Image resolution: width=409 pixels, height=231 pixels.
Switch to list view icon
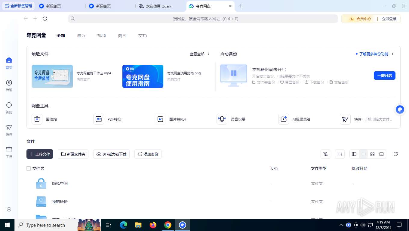(x=363, y=154)
